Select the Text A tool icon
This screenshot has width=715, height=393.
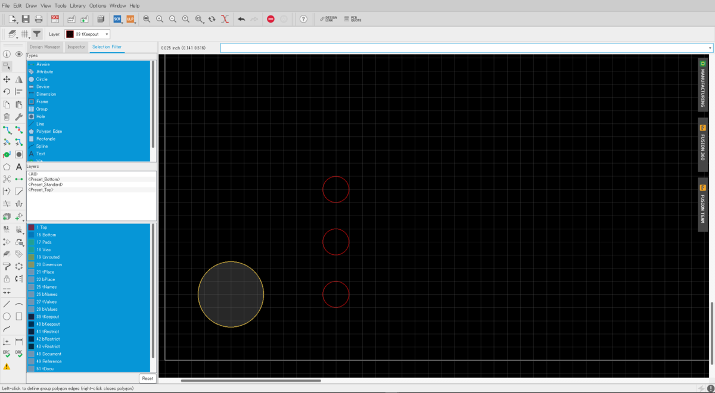19,167
